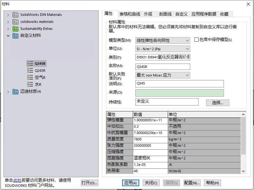The height and width of the screenshot is (190, 254).
Task: Click the 名称 field containing Q345R
Action: 163,67
